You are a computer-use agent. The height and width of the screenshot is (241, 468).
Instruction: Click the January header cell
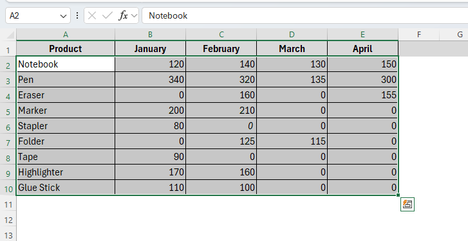pos(150,49)
